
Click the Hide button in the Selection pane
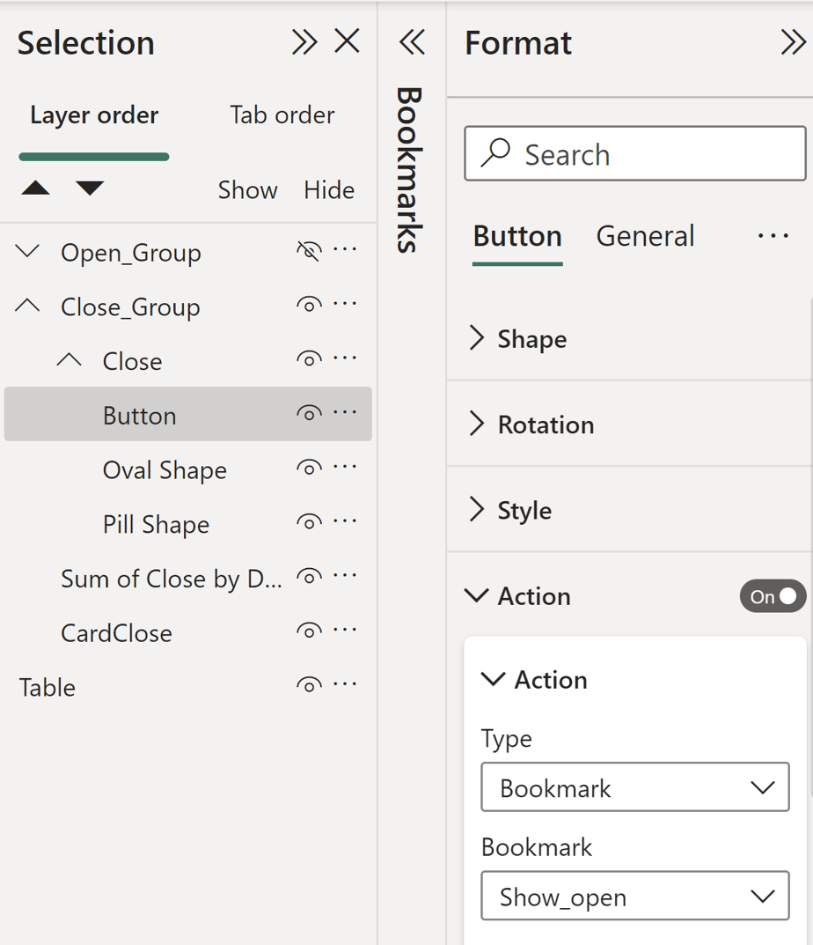coord(328,189)
